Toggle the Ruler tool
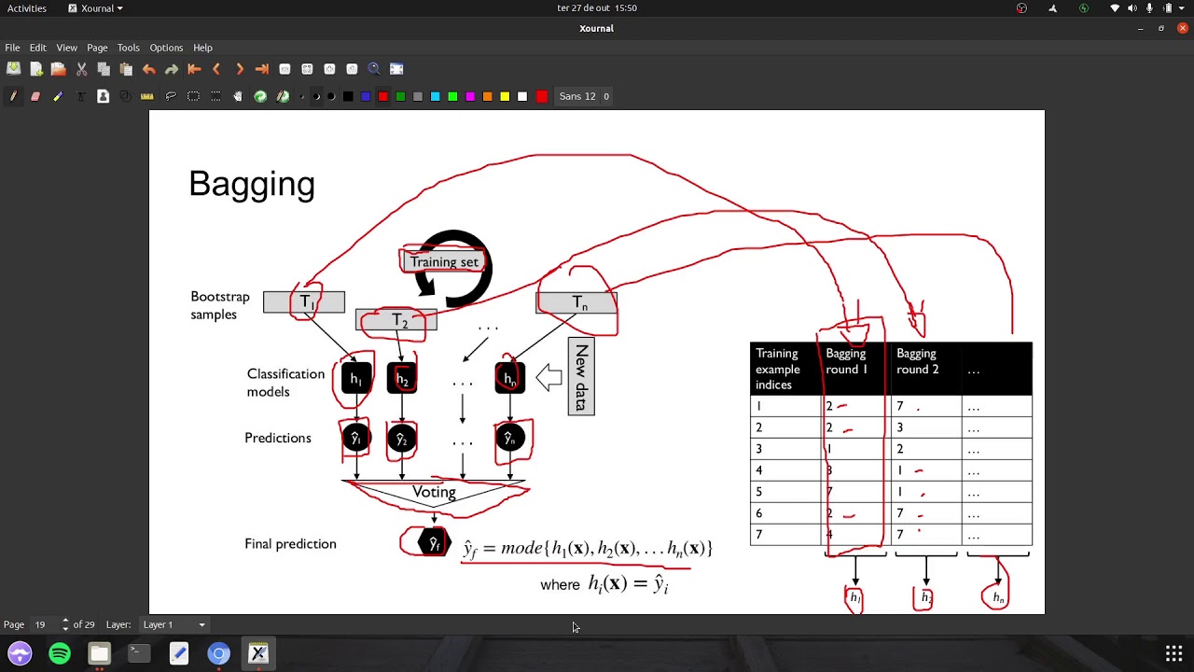This screenshot has width=1194, height=672. point(147,96)
